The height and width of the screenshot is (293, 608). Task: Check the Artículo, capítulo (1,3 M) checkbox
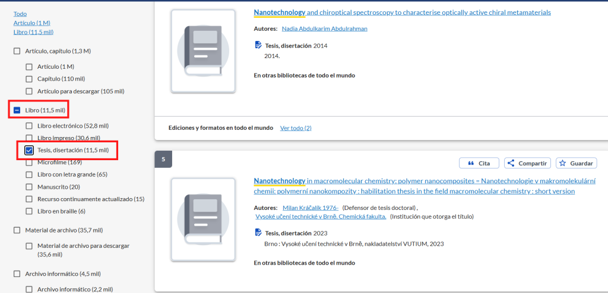pyautogui.click(x=17, y=51)
